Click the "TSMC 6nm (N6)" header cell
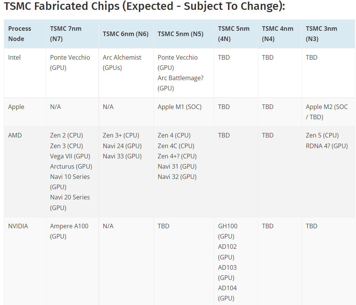Image resolution: width=356 pixels, height=305 pixels. tap(125, 34)
